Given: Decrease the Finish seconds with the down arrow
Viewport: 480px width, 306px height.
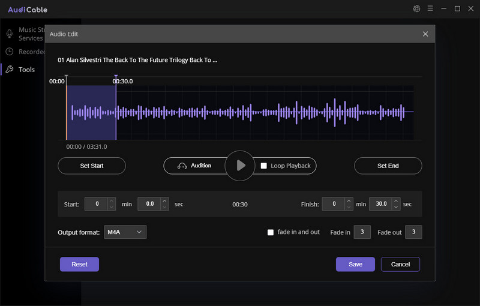Looking at the screenshot, I should pyautogui.click(x=396, y=207).
